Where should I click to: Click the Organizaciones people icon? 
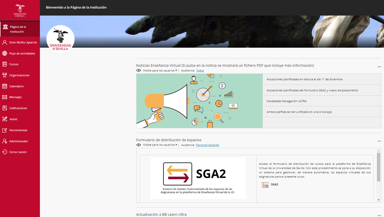(x=5, y=75)
